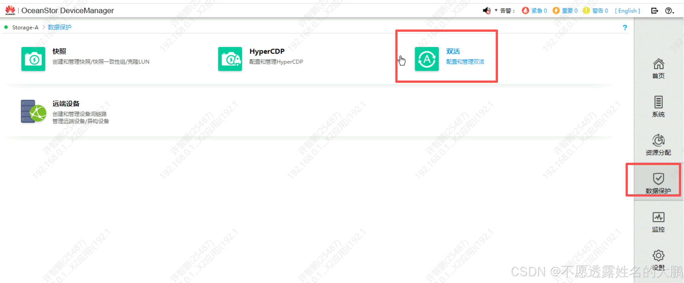Image resolution: width=684 pixels, height=283 pixels.
Task: Click the OceanStor DeviceManager title
Action: tap(67, 10)
